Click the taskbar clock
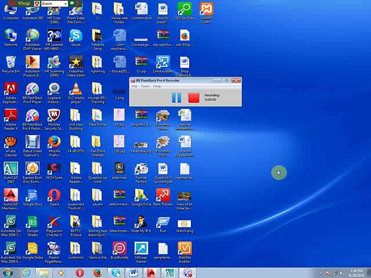The height and width of the screenshot is (278, 371). pyautogui.click(x=357, y=273)
